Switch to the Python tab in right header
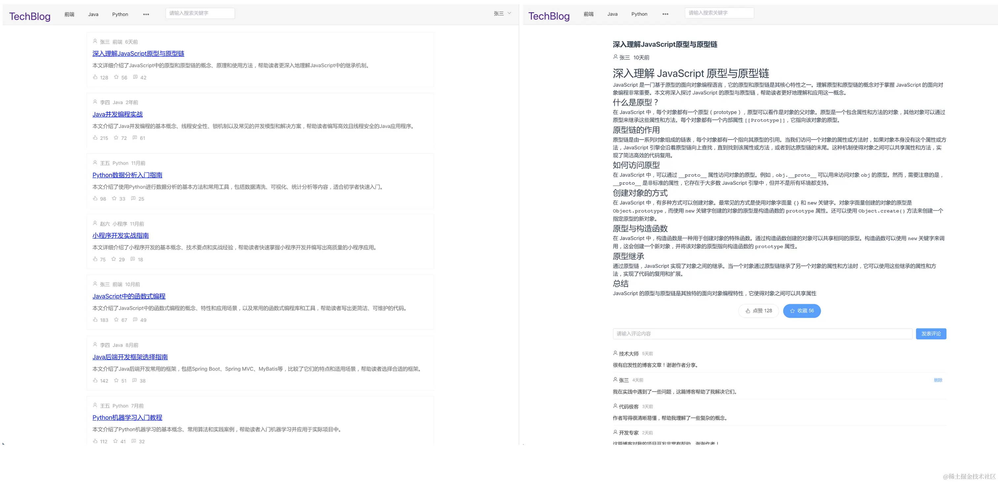Image resolution: width=998 pixels, height=482 pixels. [x=639, y=14]
